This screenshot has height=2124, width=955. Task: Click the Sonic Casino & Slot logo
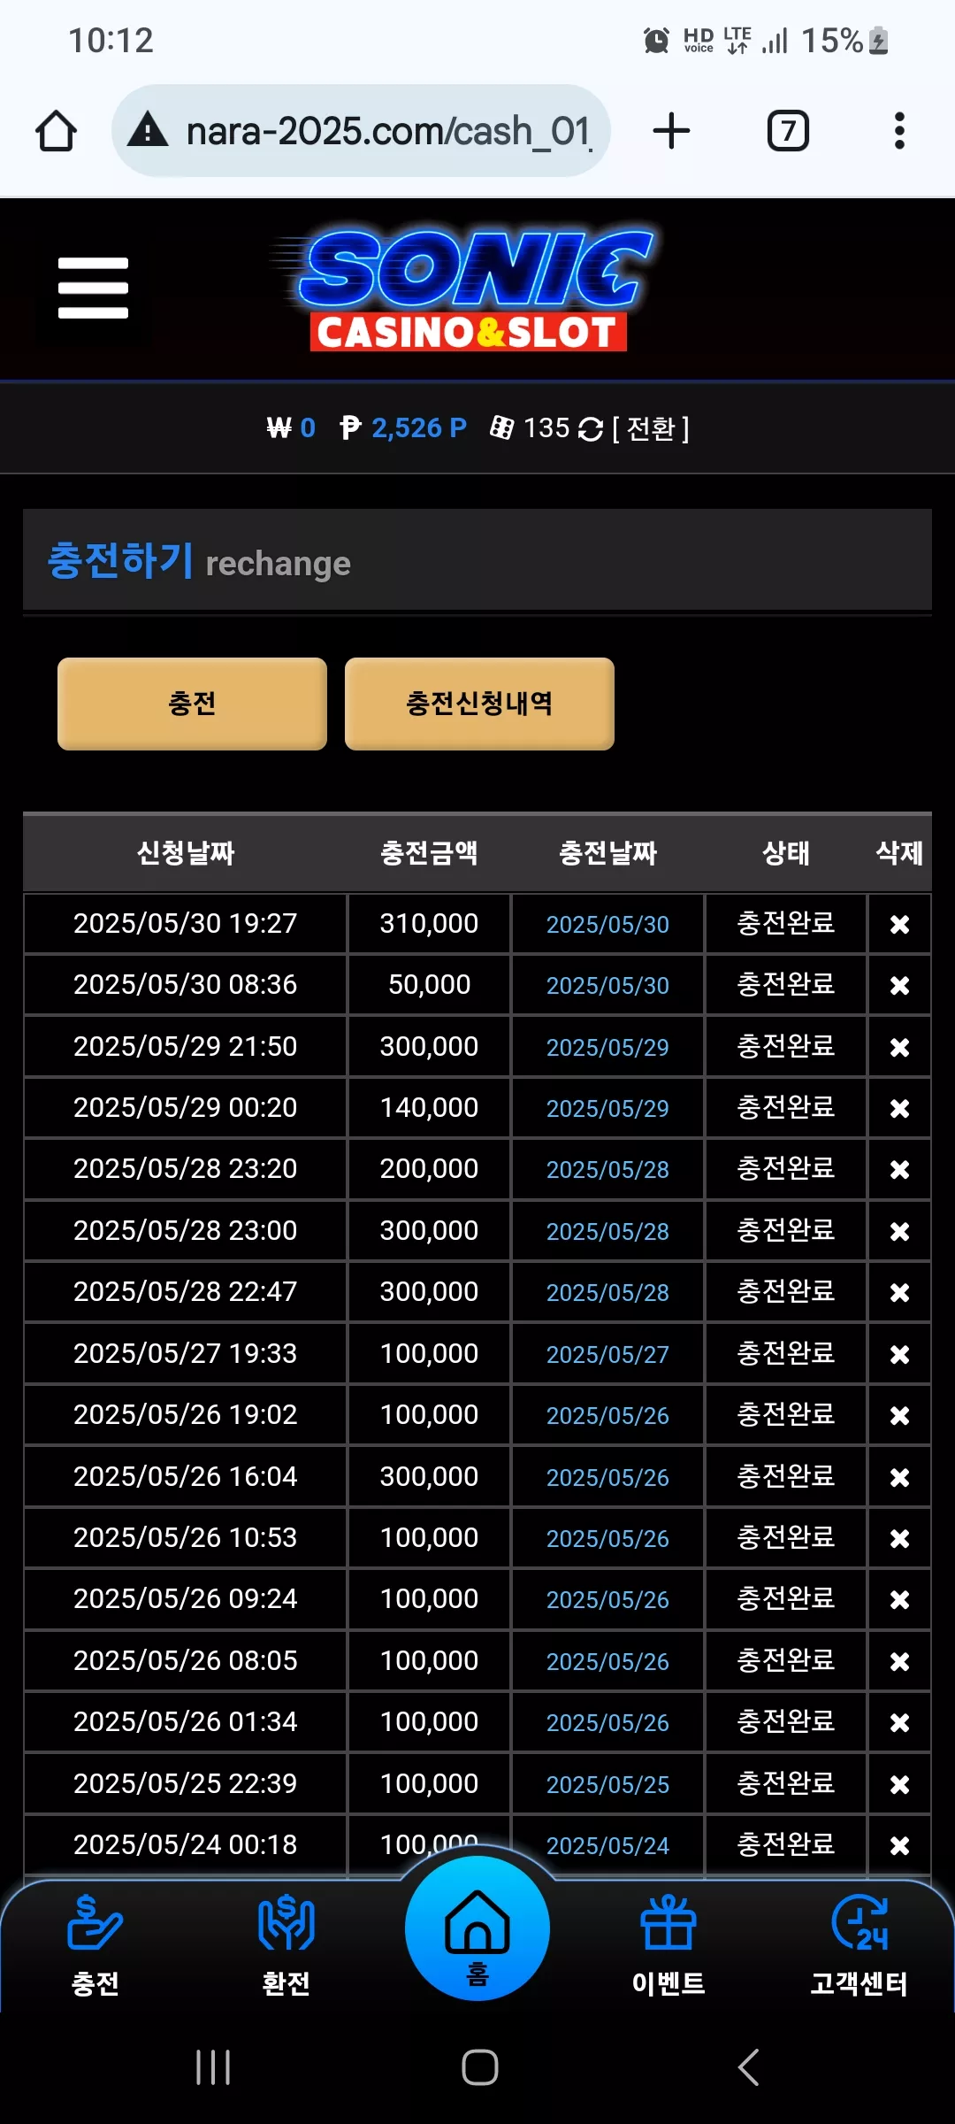pyautogui.click(x=466, y=289)
